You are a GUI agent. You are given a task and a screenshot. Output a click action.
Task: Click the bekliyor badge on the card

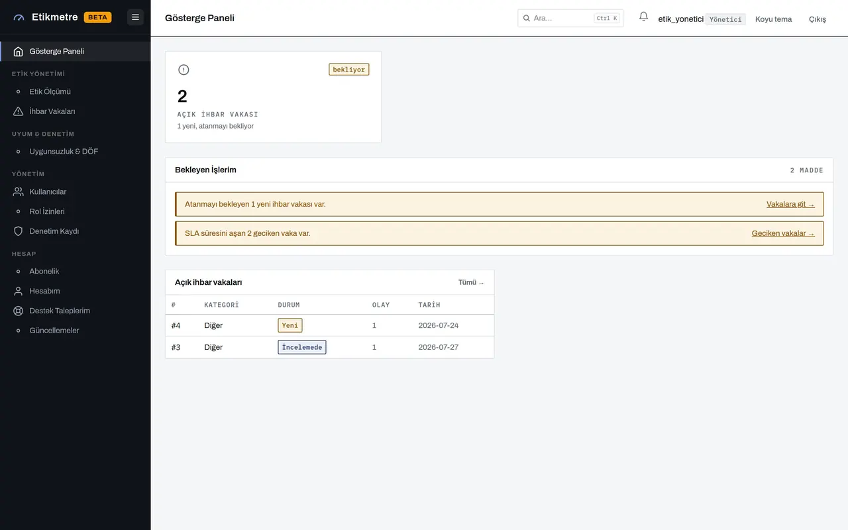point(348,70)
